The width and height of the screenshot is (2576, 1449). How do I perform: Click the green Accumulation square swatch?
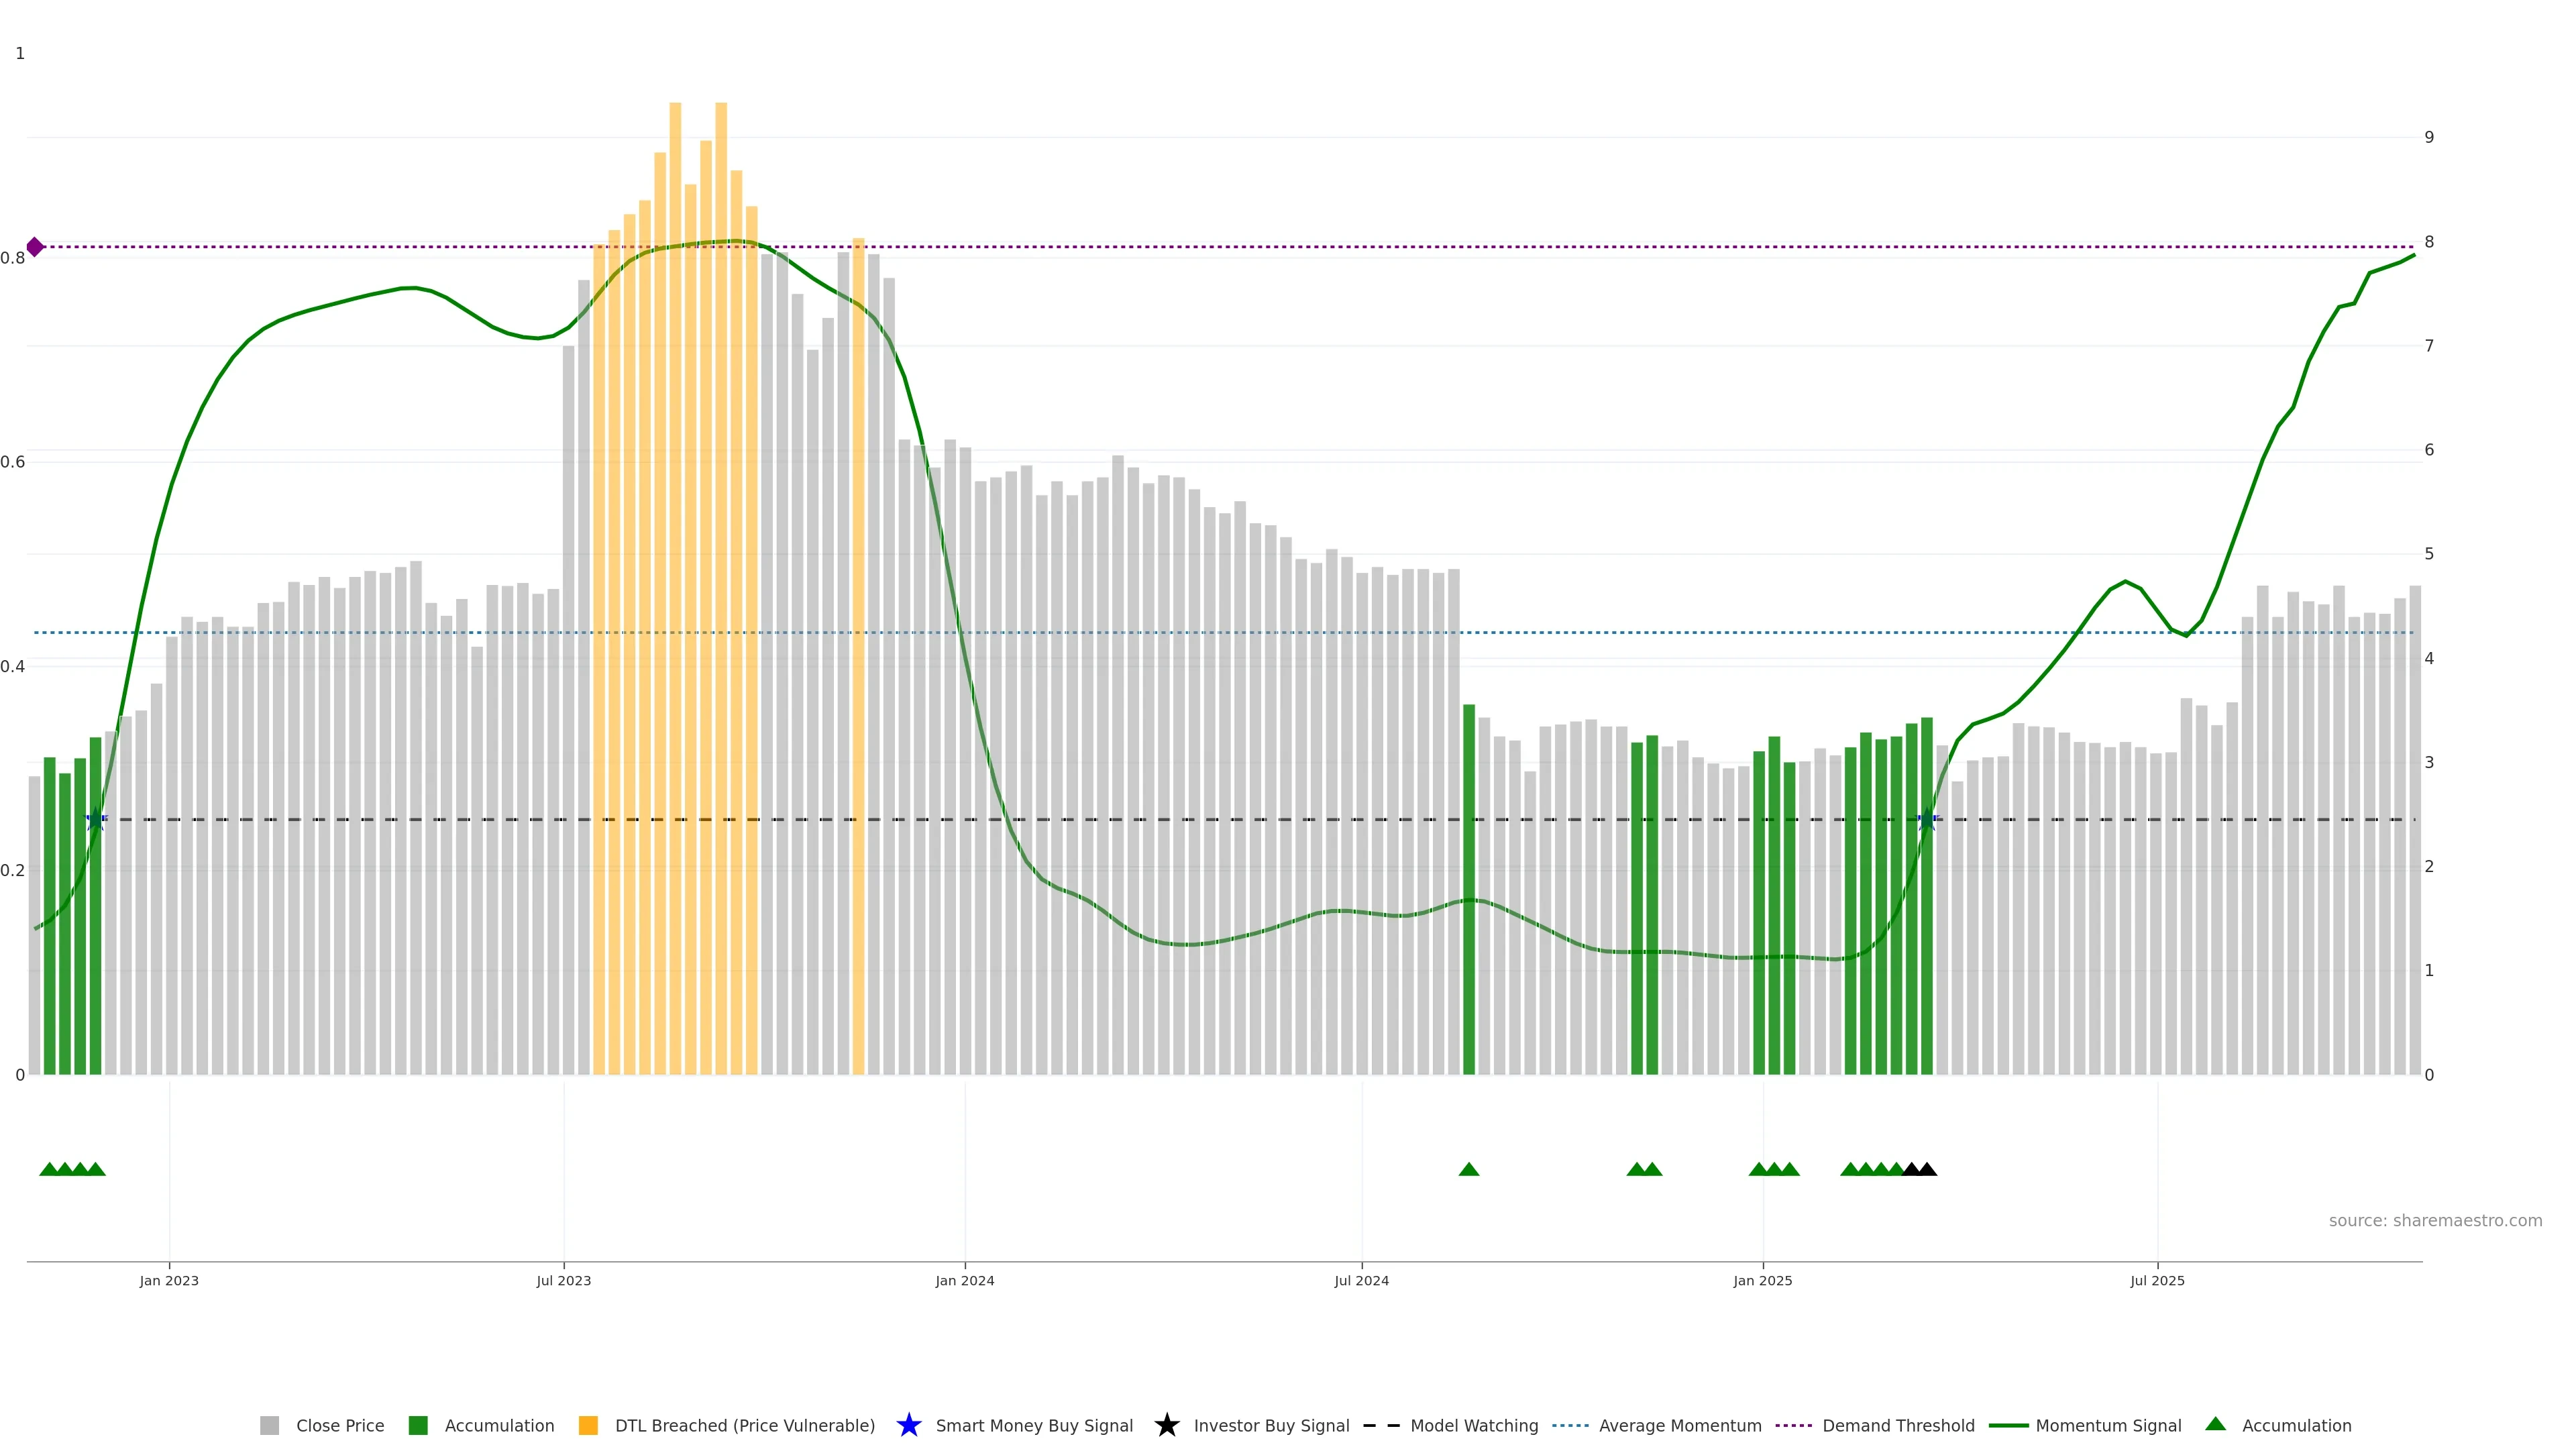point(418,1425)
